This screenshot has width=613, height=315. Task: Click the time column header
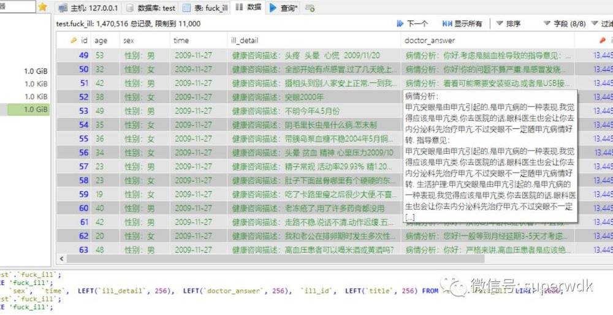pyautogui.click(x=199, y=40)
